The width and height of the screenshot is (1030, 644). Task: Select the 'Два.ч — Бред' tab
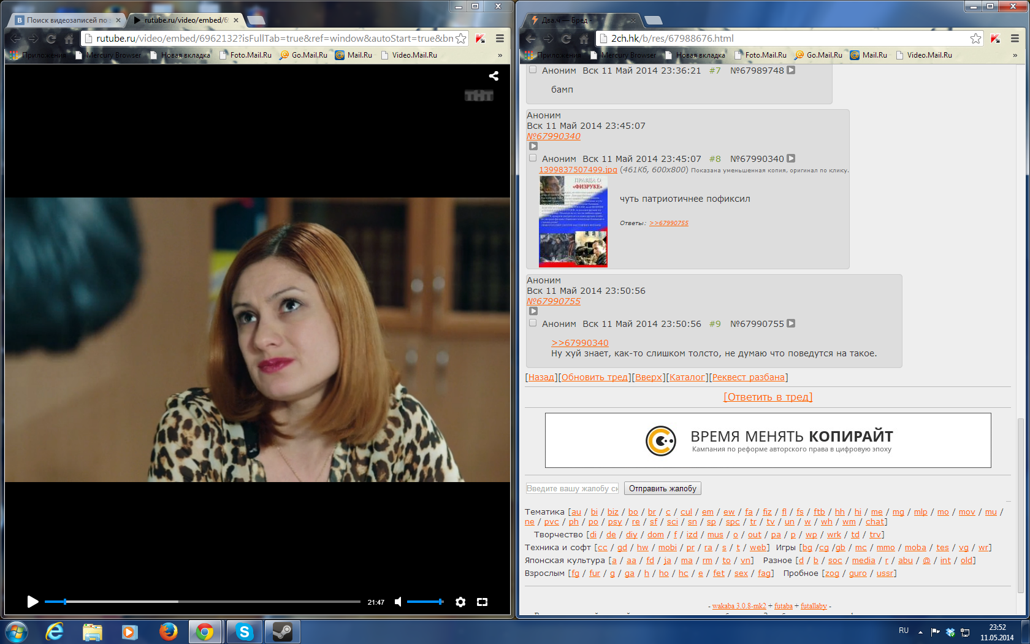tap(579, 20)
